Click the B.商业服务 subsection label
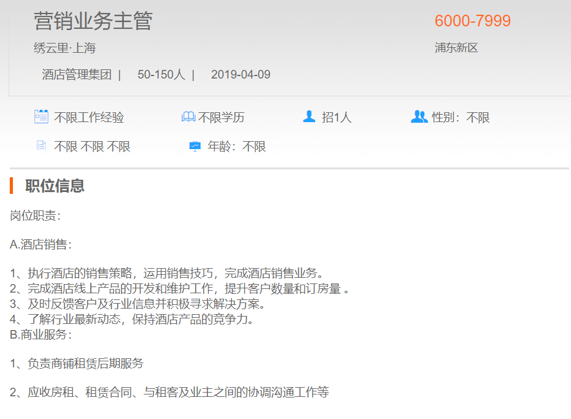Screen dimensions: 571x419 (x=40, y=335)
